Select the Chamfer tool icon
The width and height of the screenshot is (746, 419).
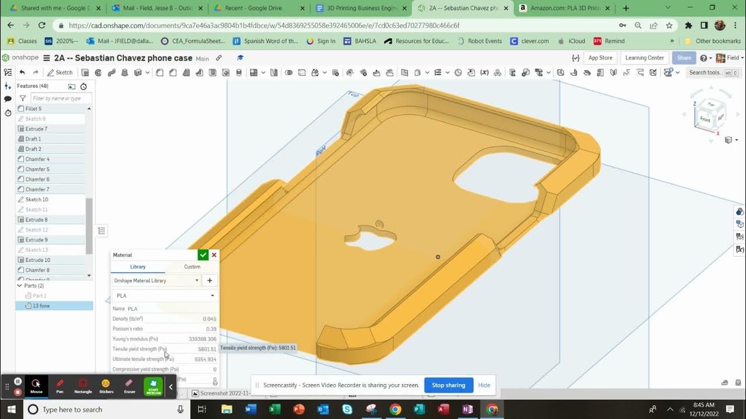coord(173,73)
